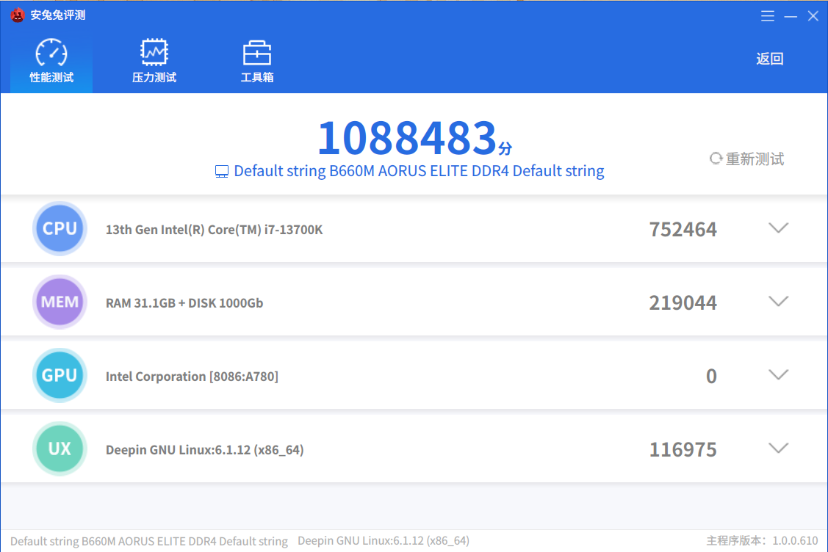Expand the UX Deepin score details
Viewport: 828px width, 552px height.
point(778,448)
